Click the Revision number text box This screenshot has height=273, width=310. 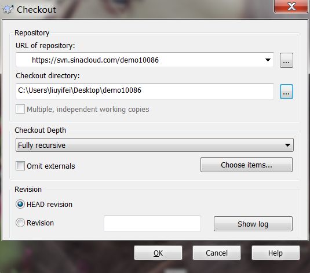coord(152,224)
